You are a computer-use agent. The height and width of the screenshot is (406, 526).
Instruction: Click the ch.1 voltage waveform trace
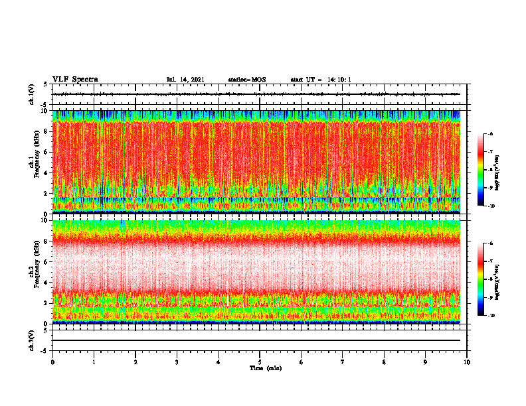pos(256,94)
